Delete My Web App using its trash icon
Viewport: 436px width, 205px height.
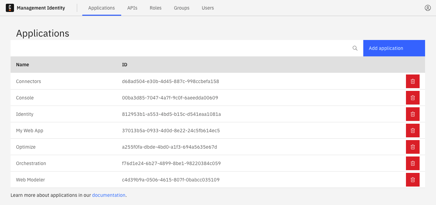coord(412,130)
